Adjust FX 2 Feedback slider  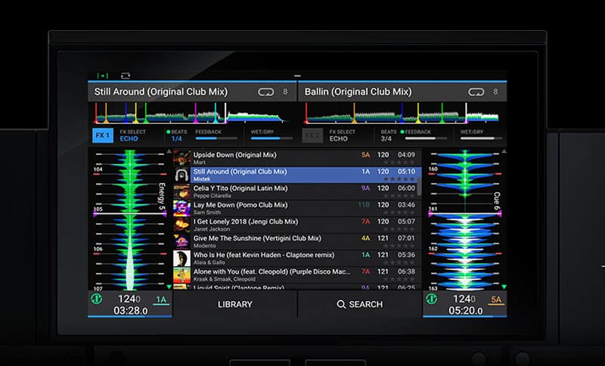coord(426,138)
